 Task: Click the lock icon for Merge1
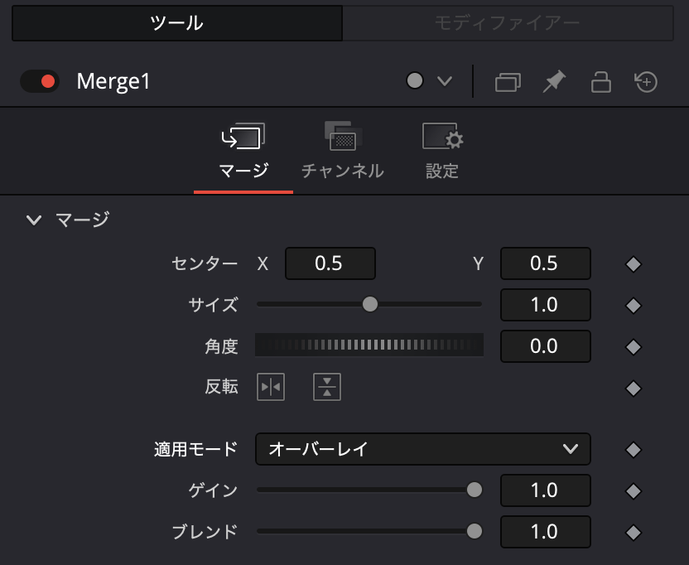coord(601,80)
